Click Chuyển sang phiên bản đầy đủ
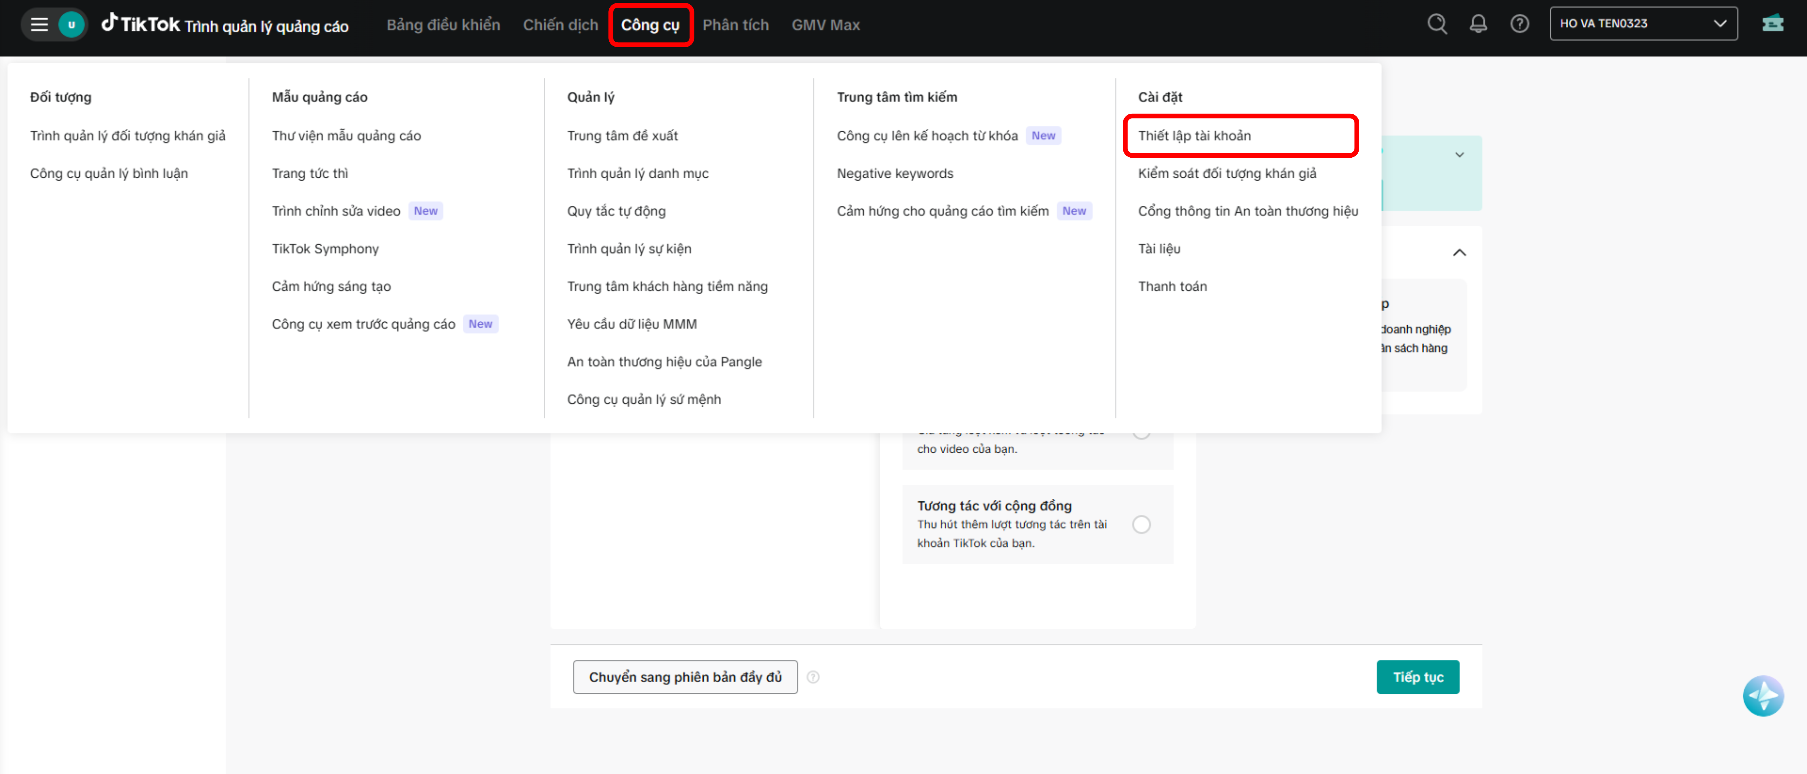The height and width of the screenshot is (774, 1807). tap(685, 677)
